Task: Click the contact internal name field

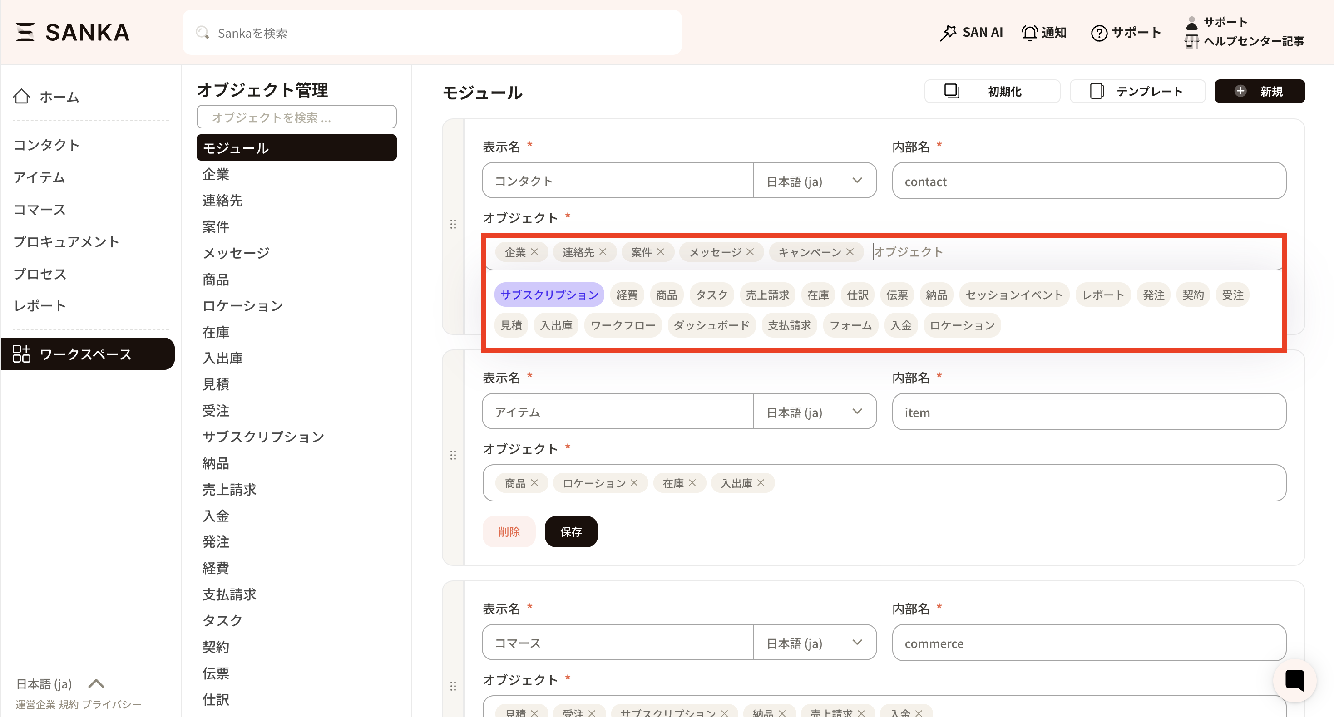Action: pyautogui.click(x=1089, y=181)
